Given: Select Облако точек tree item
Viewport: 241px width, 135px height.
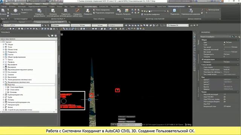Looking at the screenshot, I should 12,49.
